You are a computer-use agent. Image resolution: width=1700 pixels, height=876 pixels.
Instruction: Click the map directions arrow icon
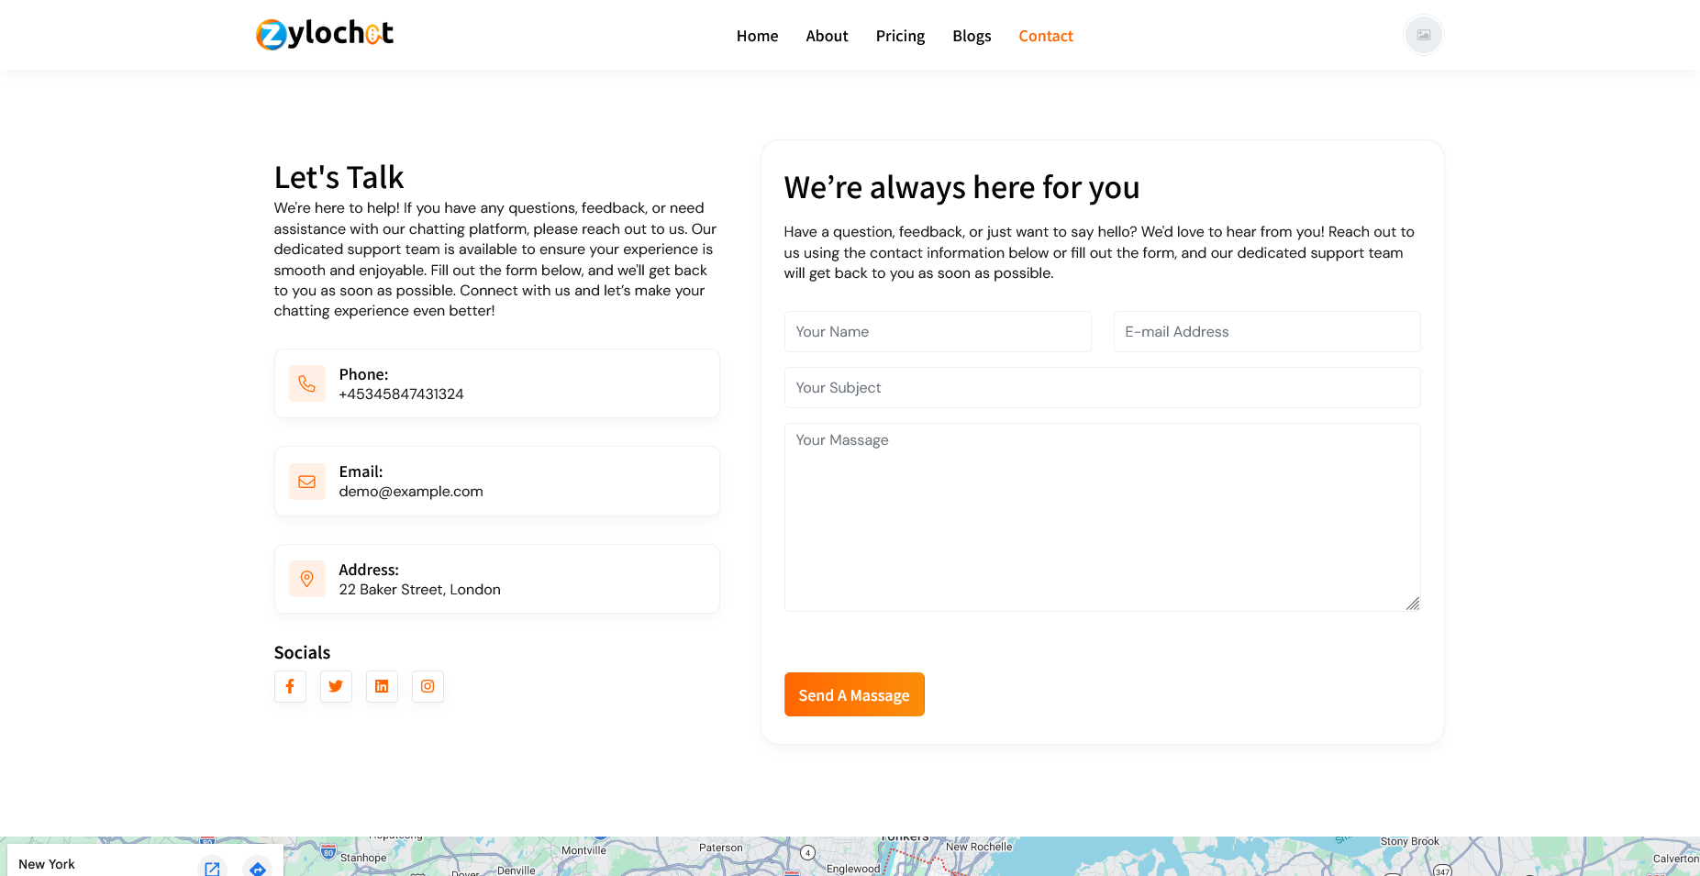click(258, 868)
